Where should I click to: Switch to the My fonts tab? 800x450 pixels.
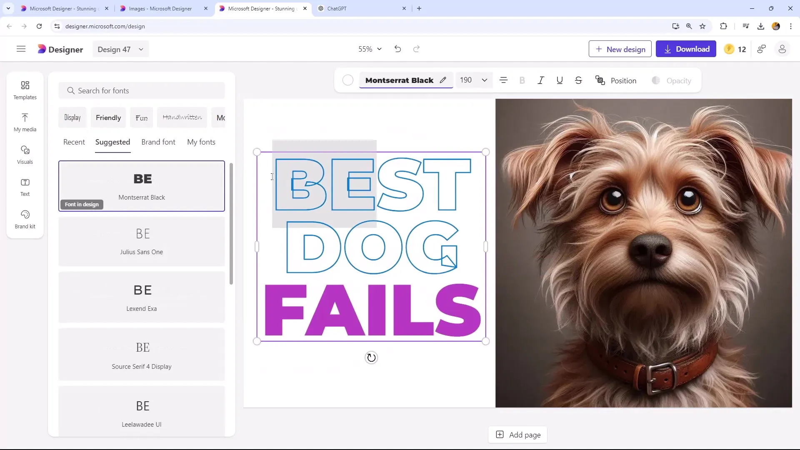201,142
